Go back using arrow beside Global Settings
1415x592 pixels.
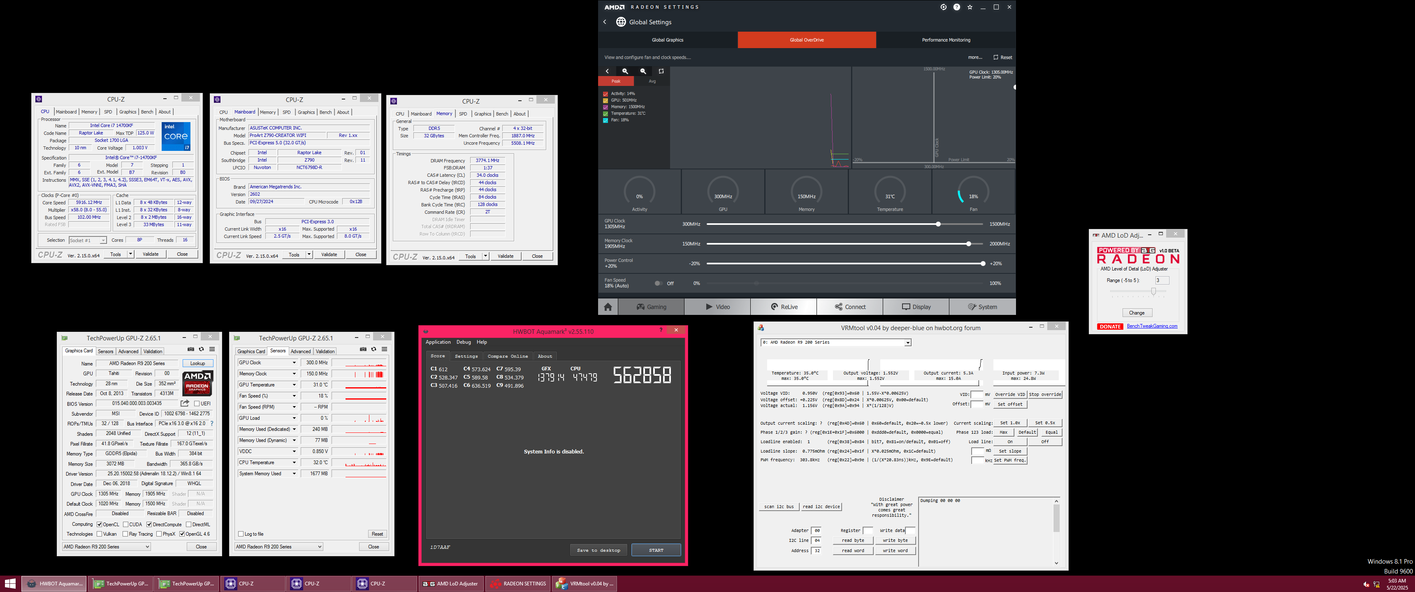(x=605, y=22)
